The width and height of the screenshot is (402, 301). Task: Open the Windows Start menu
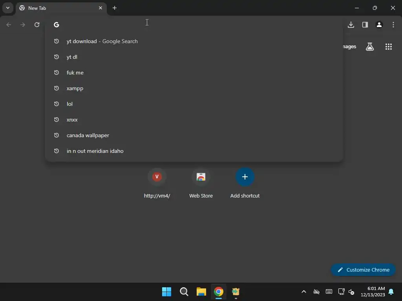[166, 292]
